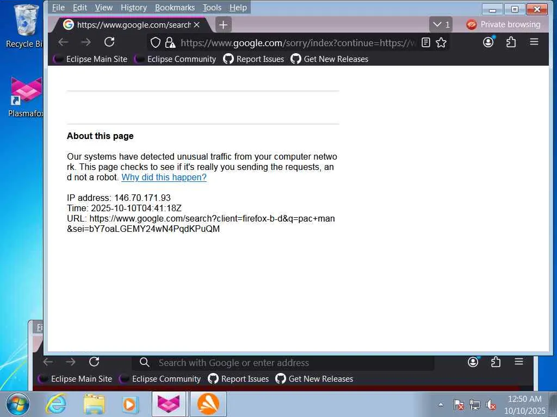The image size is (557, 417).
Task: Click the IP address 146.70.171.93 text
Action: 143,198
